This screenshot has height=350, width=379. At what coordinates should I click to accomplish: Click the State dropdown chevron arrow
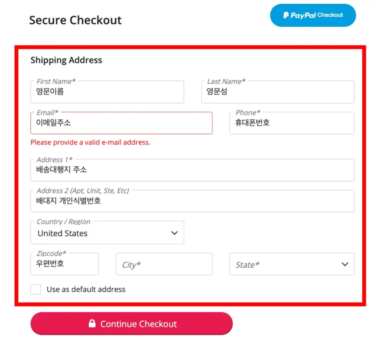click(x=345, y=264)
